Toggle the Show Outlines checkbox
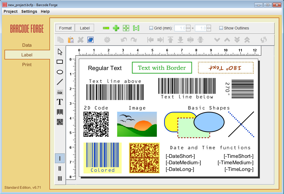The width and height of the screenshot is (284, 194). point(221,28)
